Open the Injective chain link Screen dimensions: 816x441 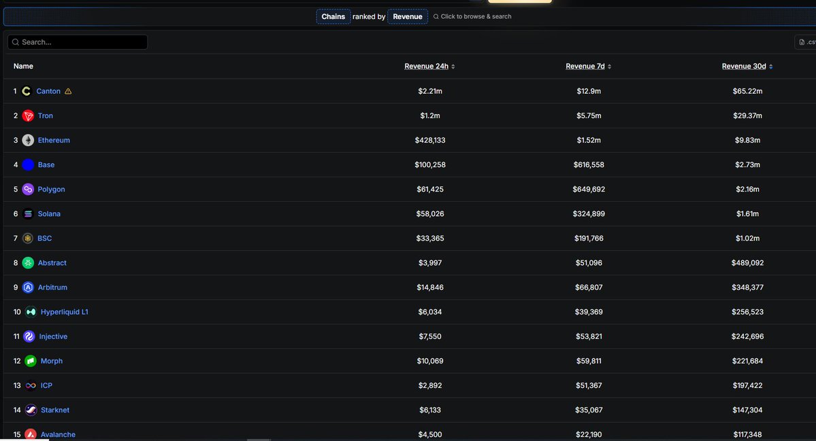53,336
